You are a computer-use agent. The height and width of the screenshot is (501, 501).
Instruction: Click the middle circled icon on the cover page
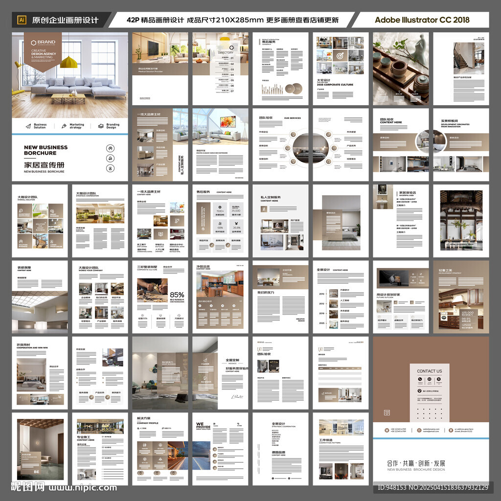tap(110, 158)
